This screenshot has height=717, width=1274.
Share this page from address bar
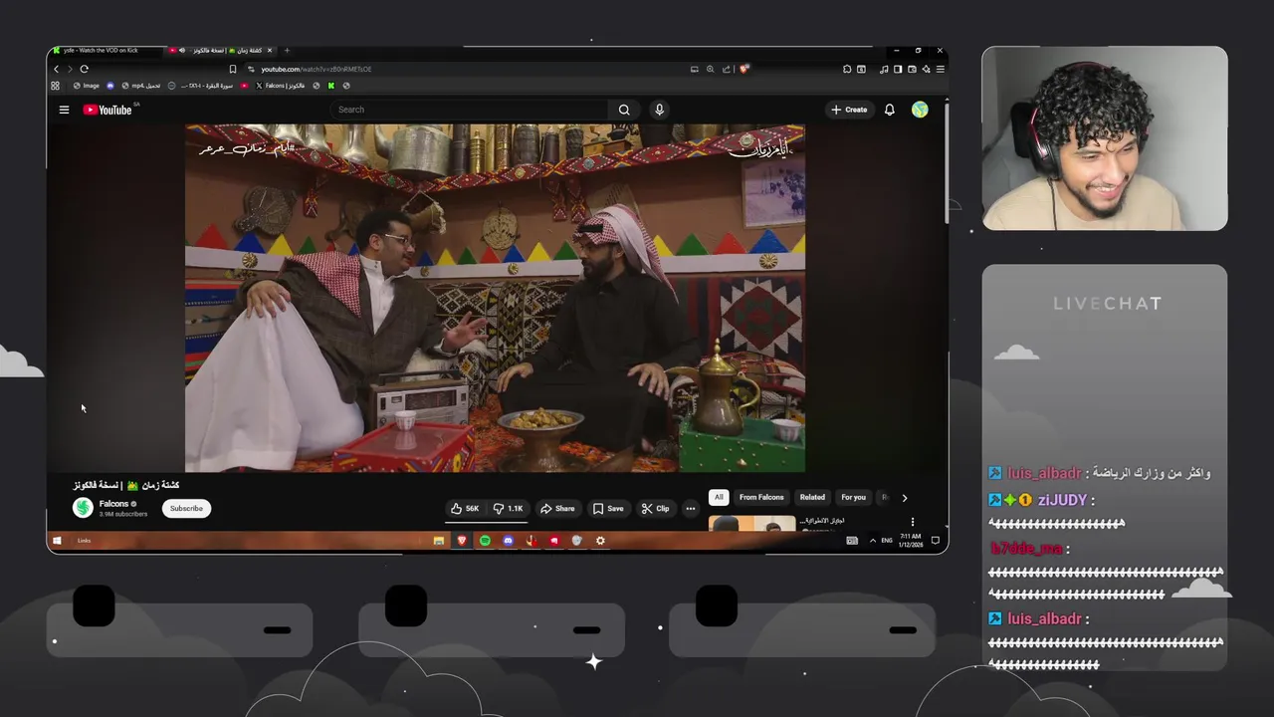tap(726, 69)
